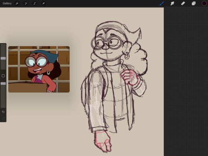Screen dimensions: 208x156
Task: Activate the Selection tool
Action: 35,3
